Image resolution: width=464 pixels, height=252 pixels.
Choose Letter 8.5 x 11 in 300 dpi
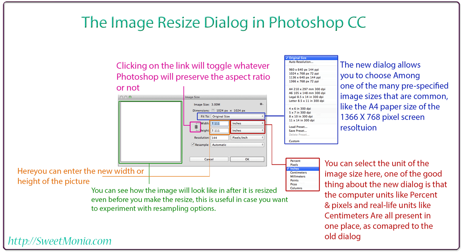[x=311, y=101]
